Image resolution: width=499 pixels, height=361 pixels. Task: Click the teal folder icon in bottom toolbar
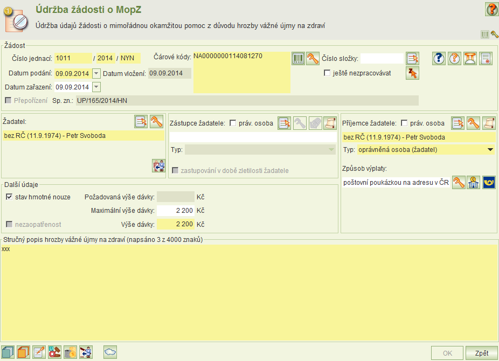click(8, 352)
